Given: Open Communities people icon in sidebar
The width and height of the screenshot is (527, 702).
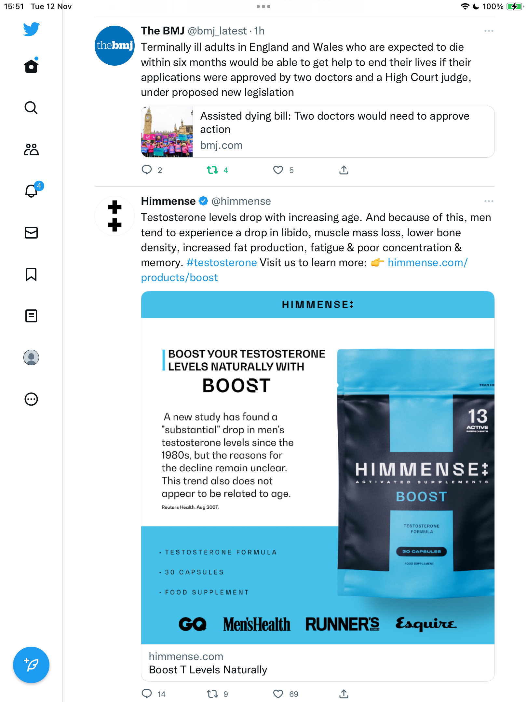Looking at the screenshot, I should point(31,149).
